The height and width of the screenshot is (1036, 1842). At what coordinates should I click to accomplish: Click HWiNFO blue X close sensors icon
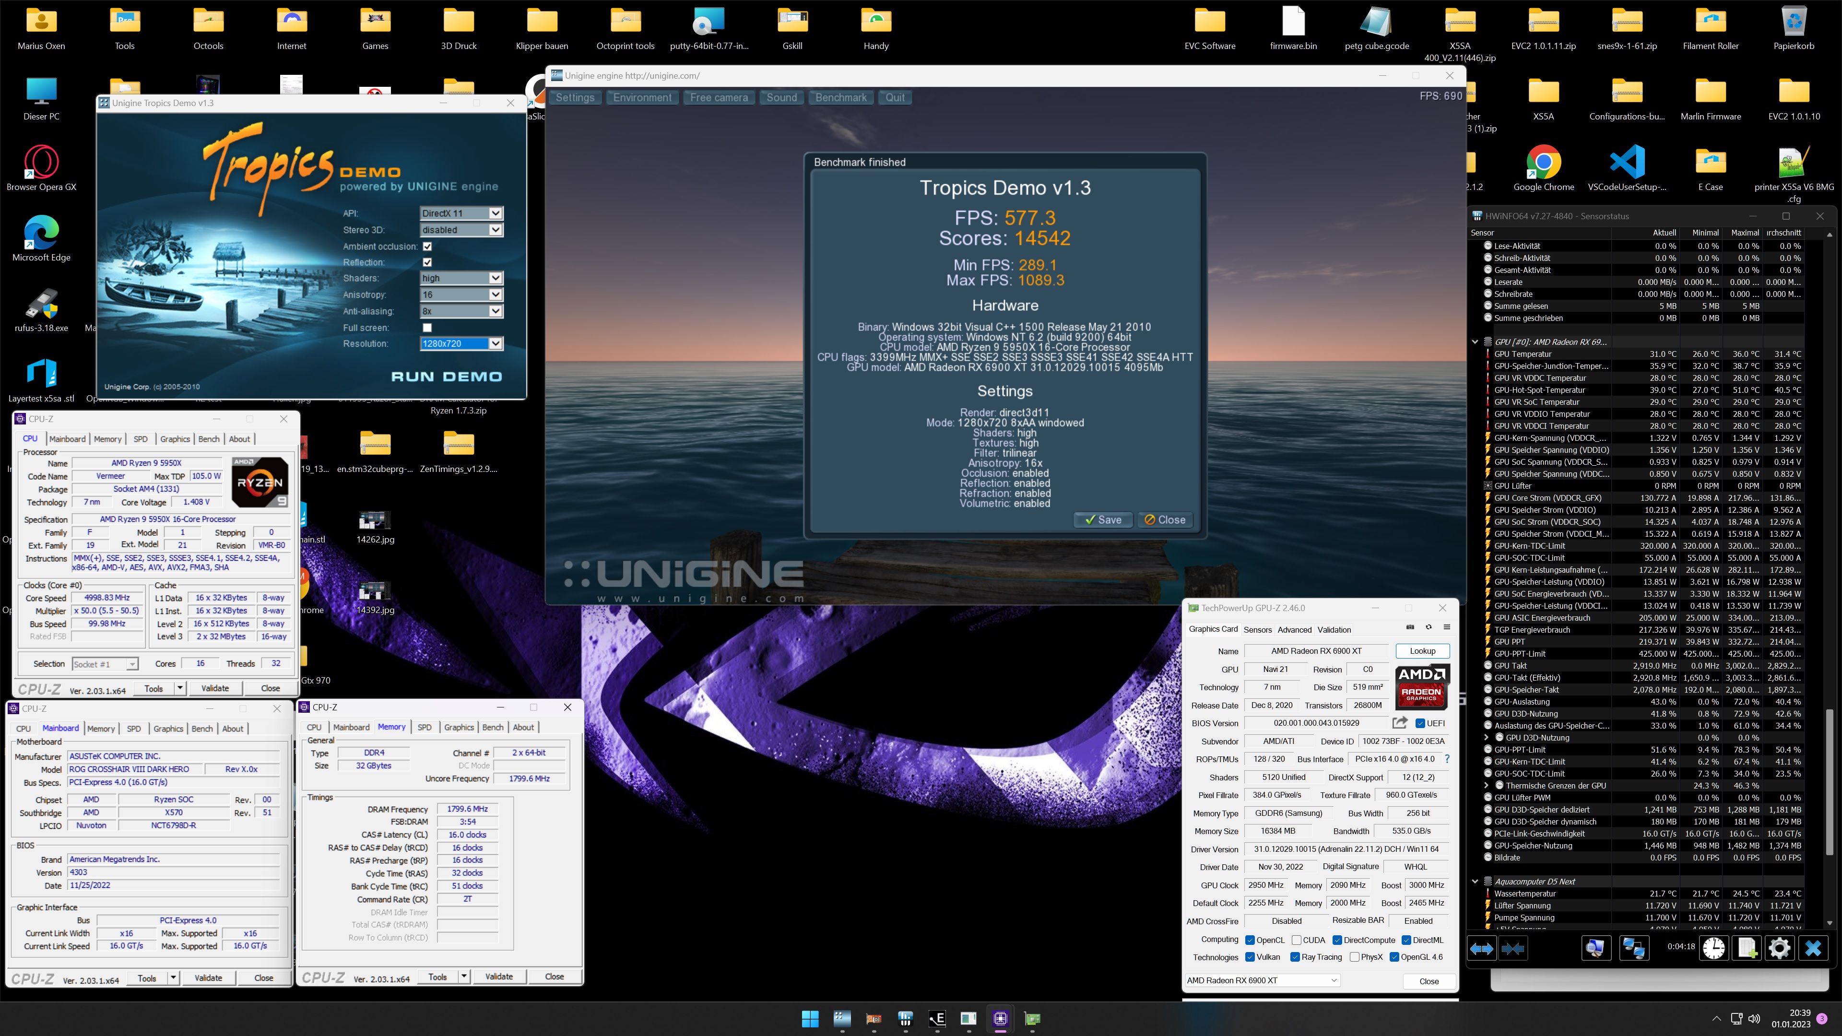[1813, 948]
